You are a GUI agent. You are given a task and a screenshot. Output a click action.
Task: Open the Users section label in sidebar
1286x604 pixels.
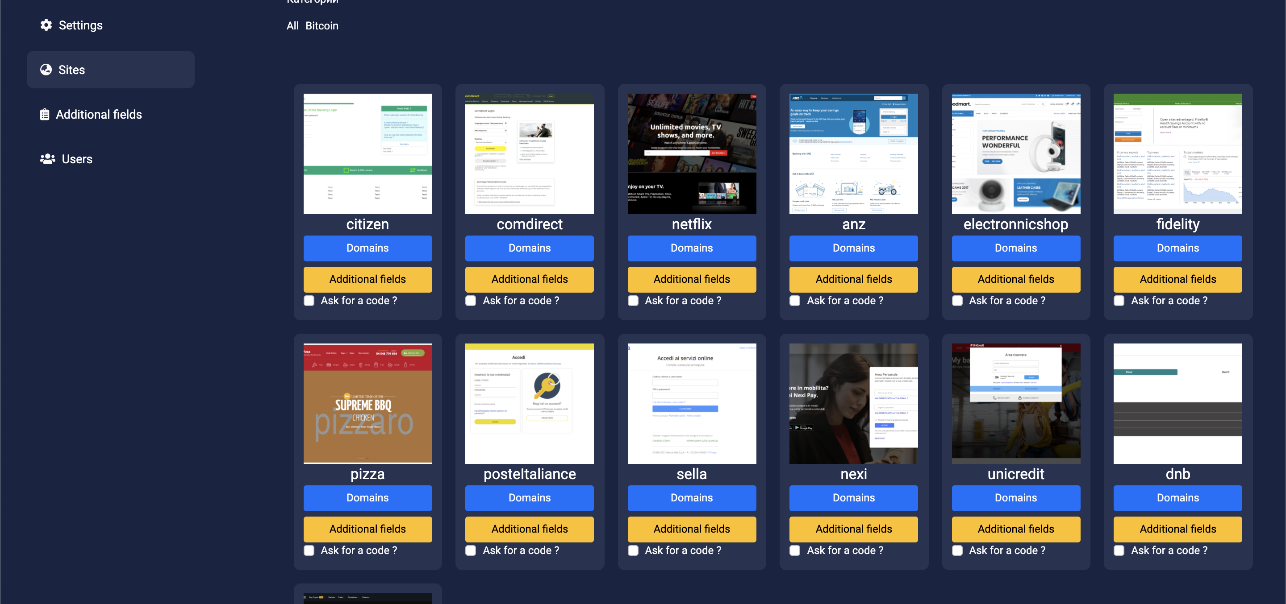point(77,159)
